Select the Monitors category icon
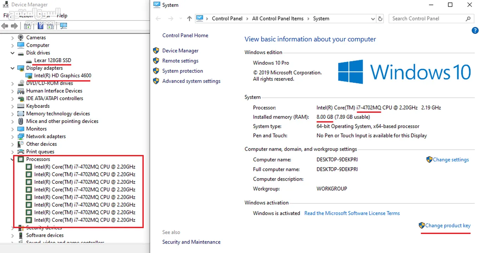The image size is (479, 253). pos(21,129)
